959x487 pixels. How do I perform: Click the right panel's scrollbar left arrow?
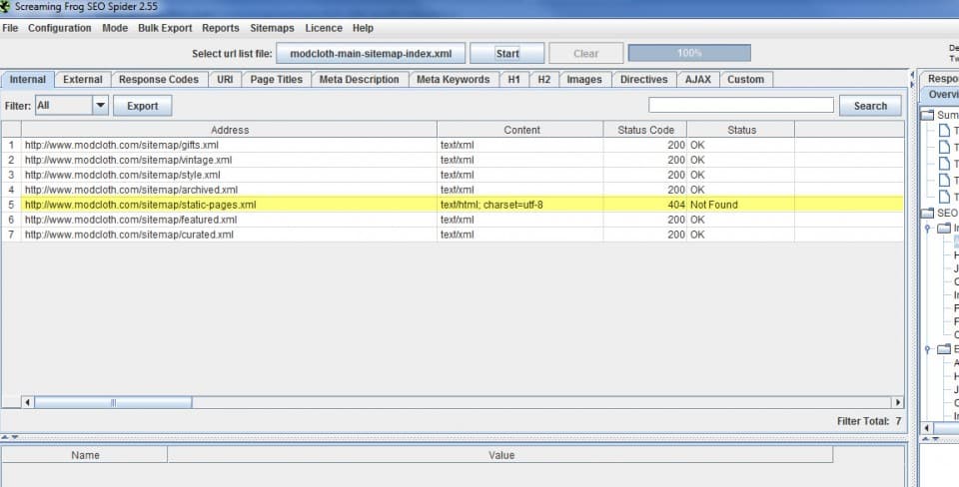[x=927, y=428]
